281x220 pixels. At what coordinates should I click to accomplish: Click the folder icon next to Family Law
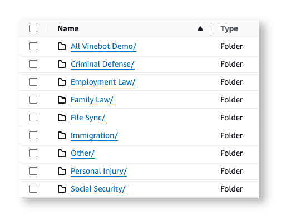point(62,100)
